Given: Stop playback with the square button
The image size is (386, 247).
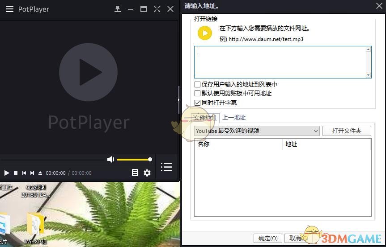Looking at the screenshot, I should pyautogui.click(x=16, y=173).
